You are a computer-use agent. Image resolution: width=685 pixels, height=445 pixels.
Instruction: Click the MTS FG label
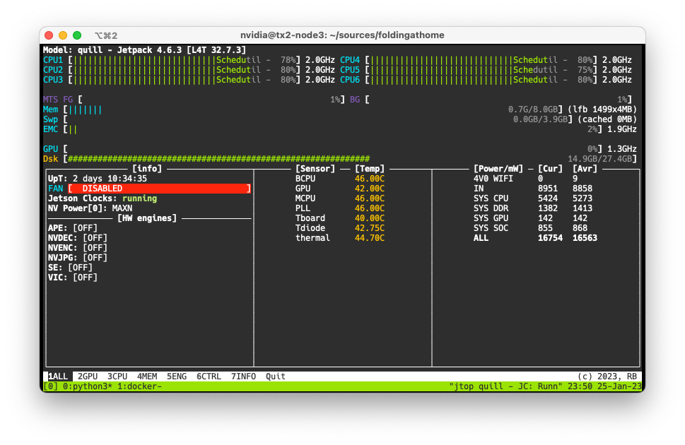[58, 100]
